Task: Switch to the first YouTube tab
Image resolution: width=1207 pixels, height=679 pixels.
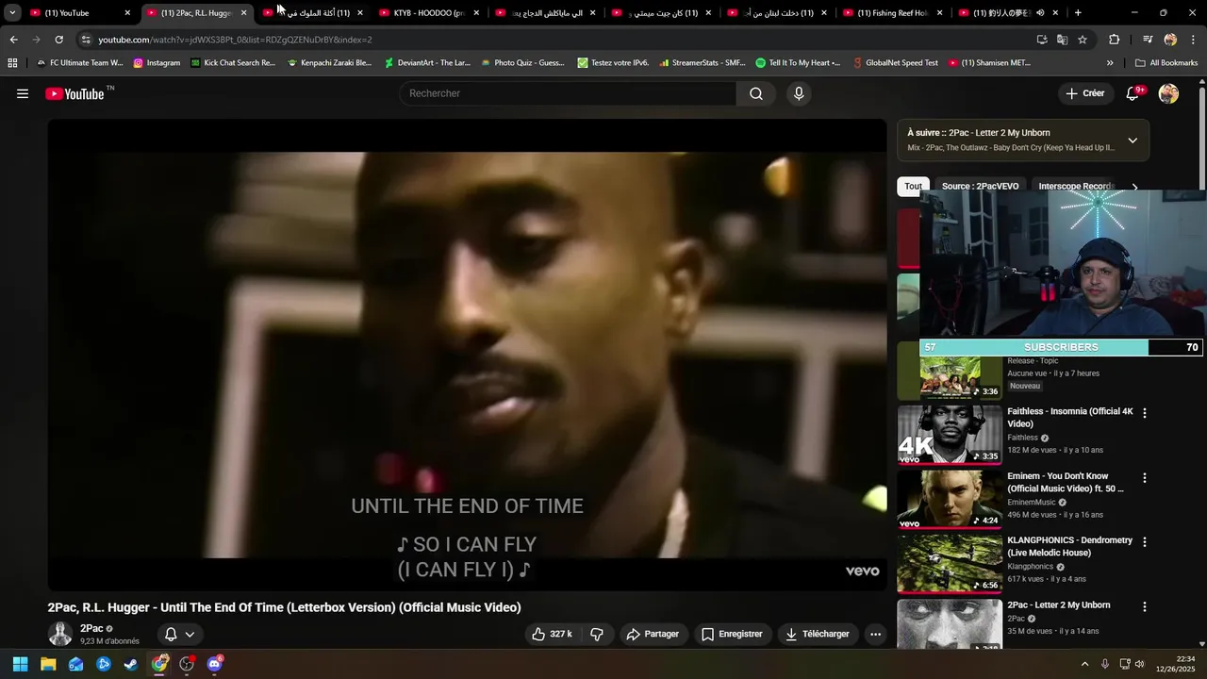Action: tap(80, 13)
